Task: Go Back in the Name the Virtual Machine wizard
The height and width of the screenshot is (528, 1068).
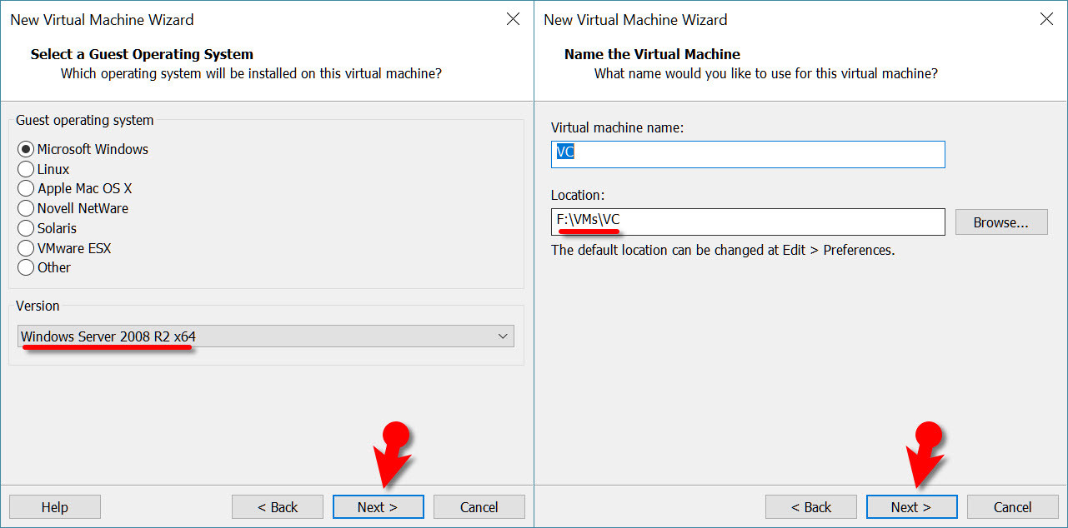Action: tap(811, 507)
